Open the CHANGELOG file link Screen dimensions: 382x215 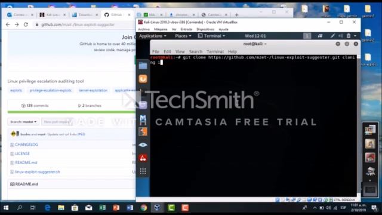click(26, 145)
